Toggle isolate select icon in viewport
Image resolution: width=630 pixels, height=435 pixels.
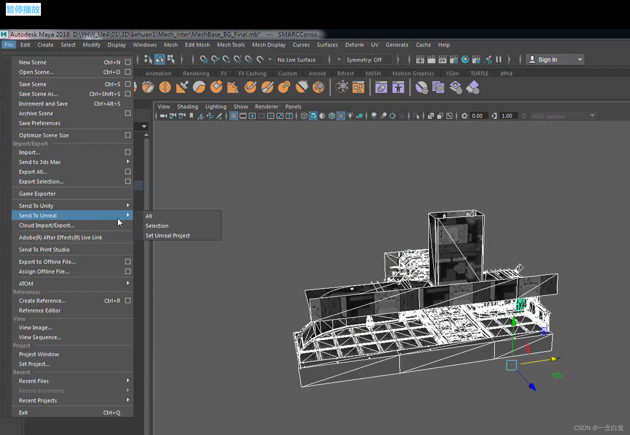[x=416, y=116]
